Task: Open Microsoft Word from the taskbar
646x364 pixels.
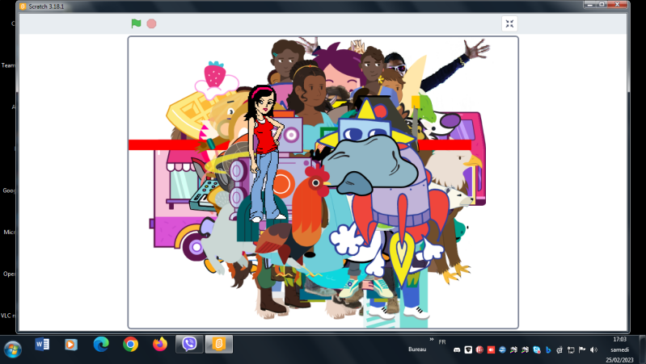Action: 41,345
